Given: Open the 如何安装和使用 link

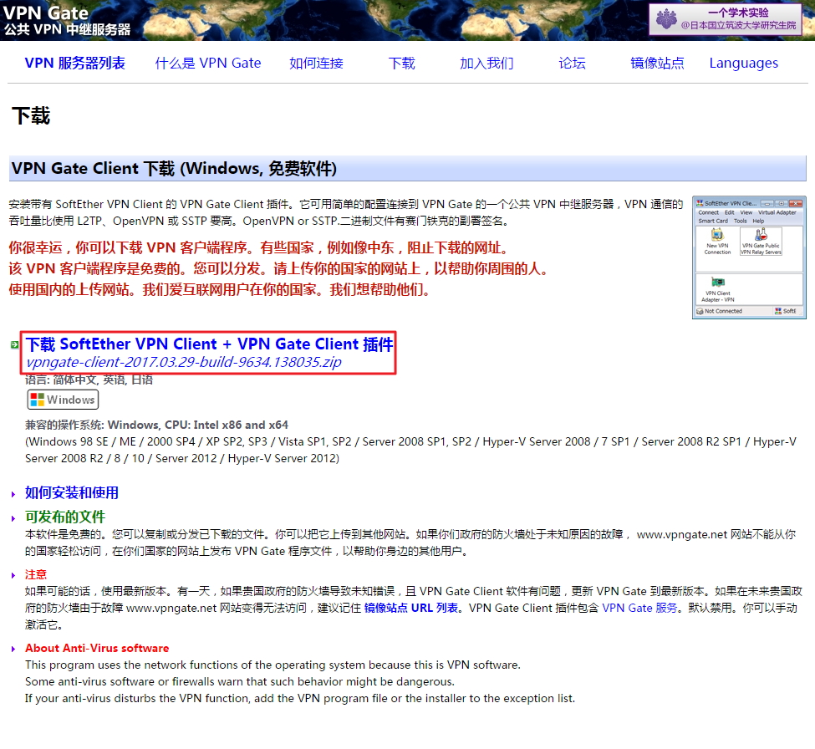Looking at the screenshot, I should (72, 492).
